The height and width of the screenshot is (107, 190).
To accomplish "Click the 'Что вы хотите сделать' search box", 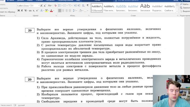I will click(x=127, y=1).
